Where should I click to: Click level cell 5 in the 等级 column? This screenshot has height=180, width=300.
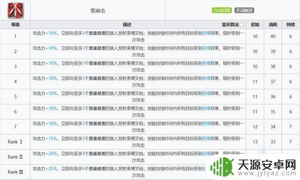(x=15, y=97)
